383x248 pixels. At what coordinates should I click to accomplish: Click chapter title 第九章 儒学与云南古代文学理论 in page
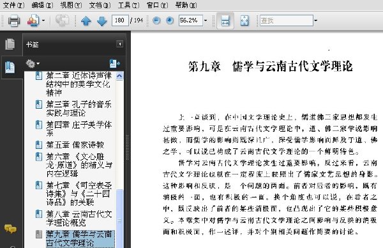click(x=271, y=66)
